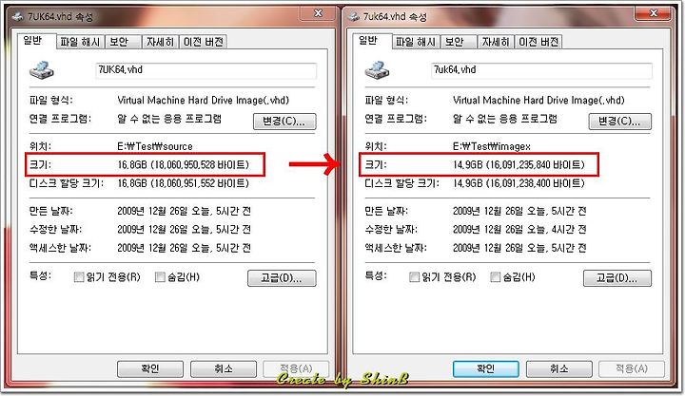Image resolution: width=685 pixels, height=396 pixels.
Task: Open 고급(D)... settings in right dialog
Action: pyautogui.click(x=617, y=278)
